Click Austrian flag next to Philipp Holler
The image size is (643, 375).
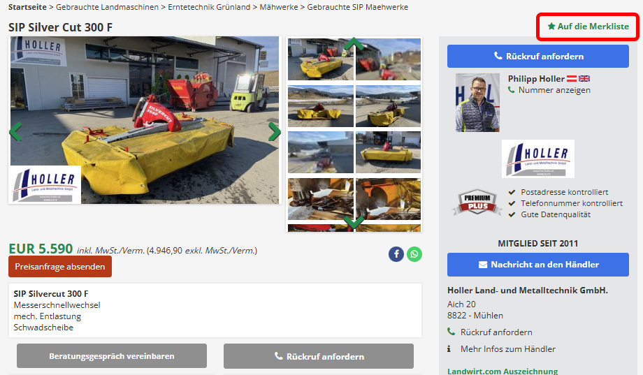click(572, 79)
